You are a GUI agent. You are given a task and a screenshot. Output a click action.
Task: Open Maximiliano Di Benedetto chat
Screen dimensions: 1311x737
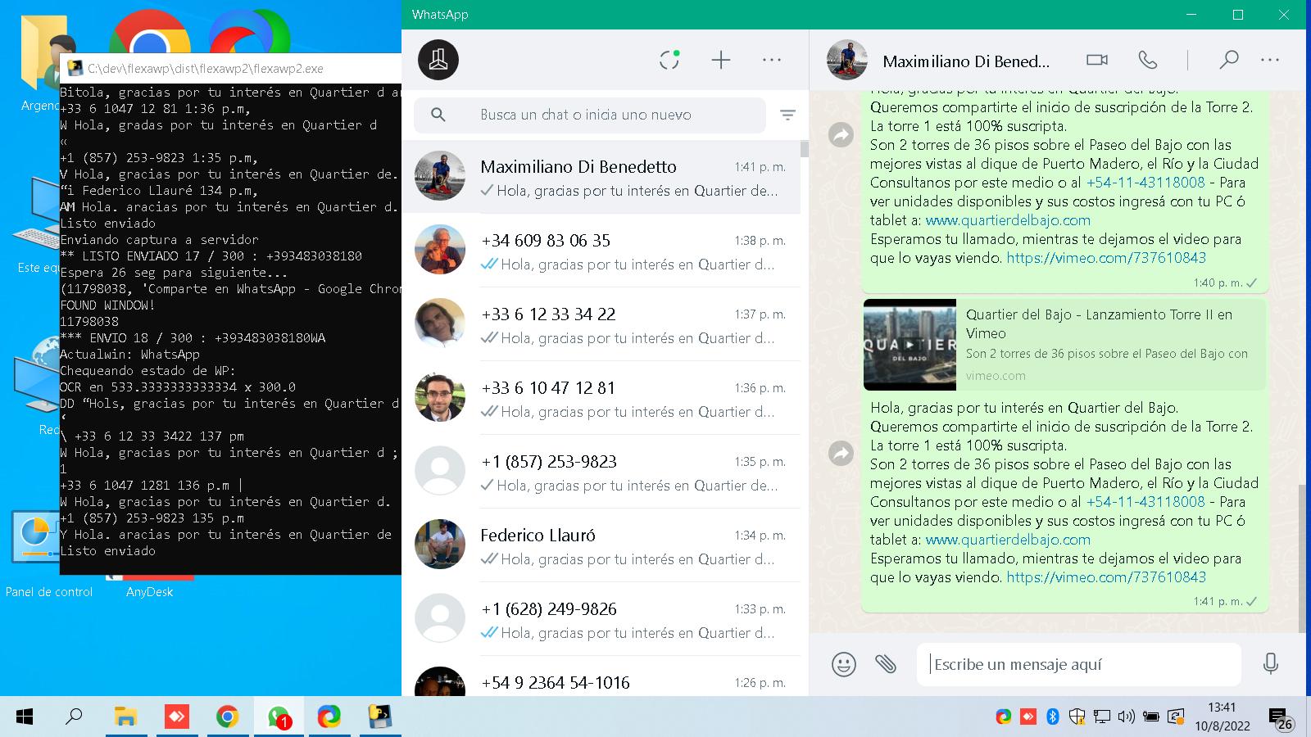pos(601,177)
